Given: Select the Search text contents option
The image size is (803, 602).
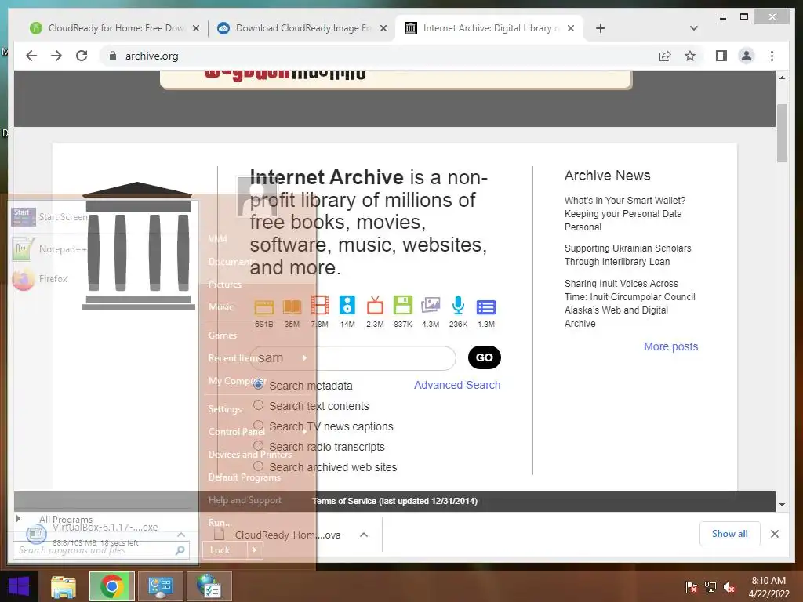Looking at the screenshot, I should click(259, 405).
